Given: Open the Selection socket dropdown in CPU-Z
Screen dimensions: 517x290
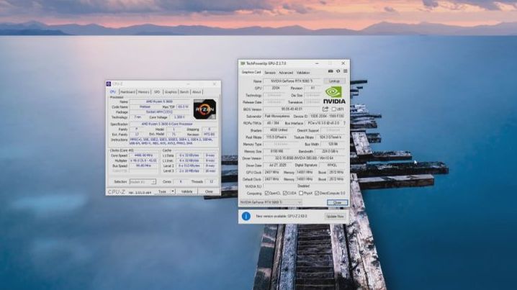Looking at the screenshot, I should coord(143,181).
